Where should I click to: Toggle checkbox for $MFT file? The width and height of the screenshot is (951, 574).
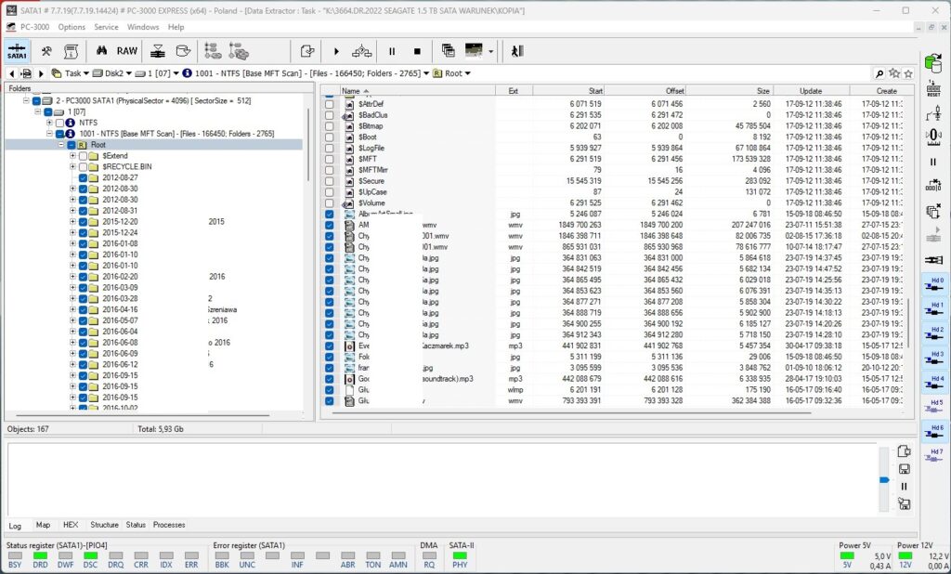click(330, 159)
